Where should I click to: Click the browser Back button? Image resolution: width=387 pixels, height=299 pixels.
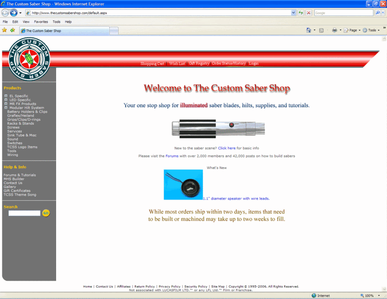5,13
